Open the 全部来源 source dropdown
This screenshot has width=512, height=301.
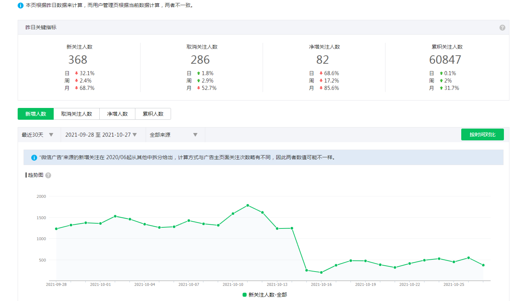pos(174,135)
